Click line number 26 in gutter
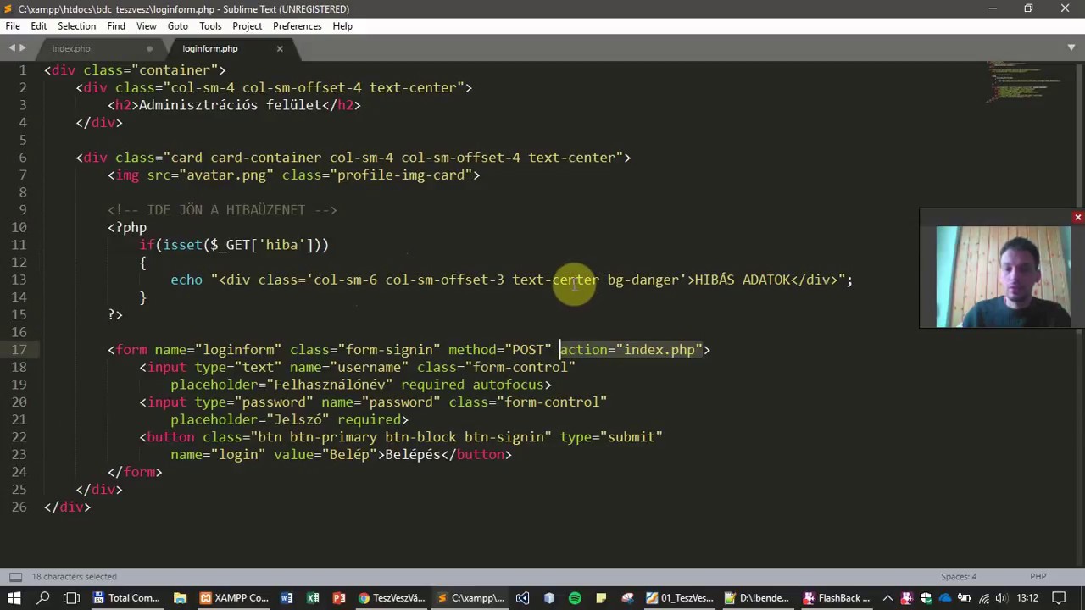Image resolution: width=1085 pixels, height=610 pixels. click(18, 507)
